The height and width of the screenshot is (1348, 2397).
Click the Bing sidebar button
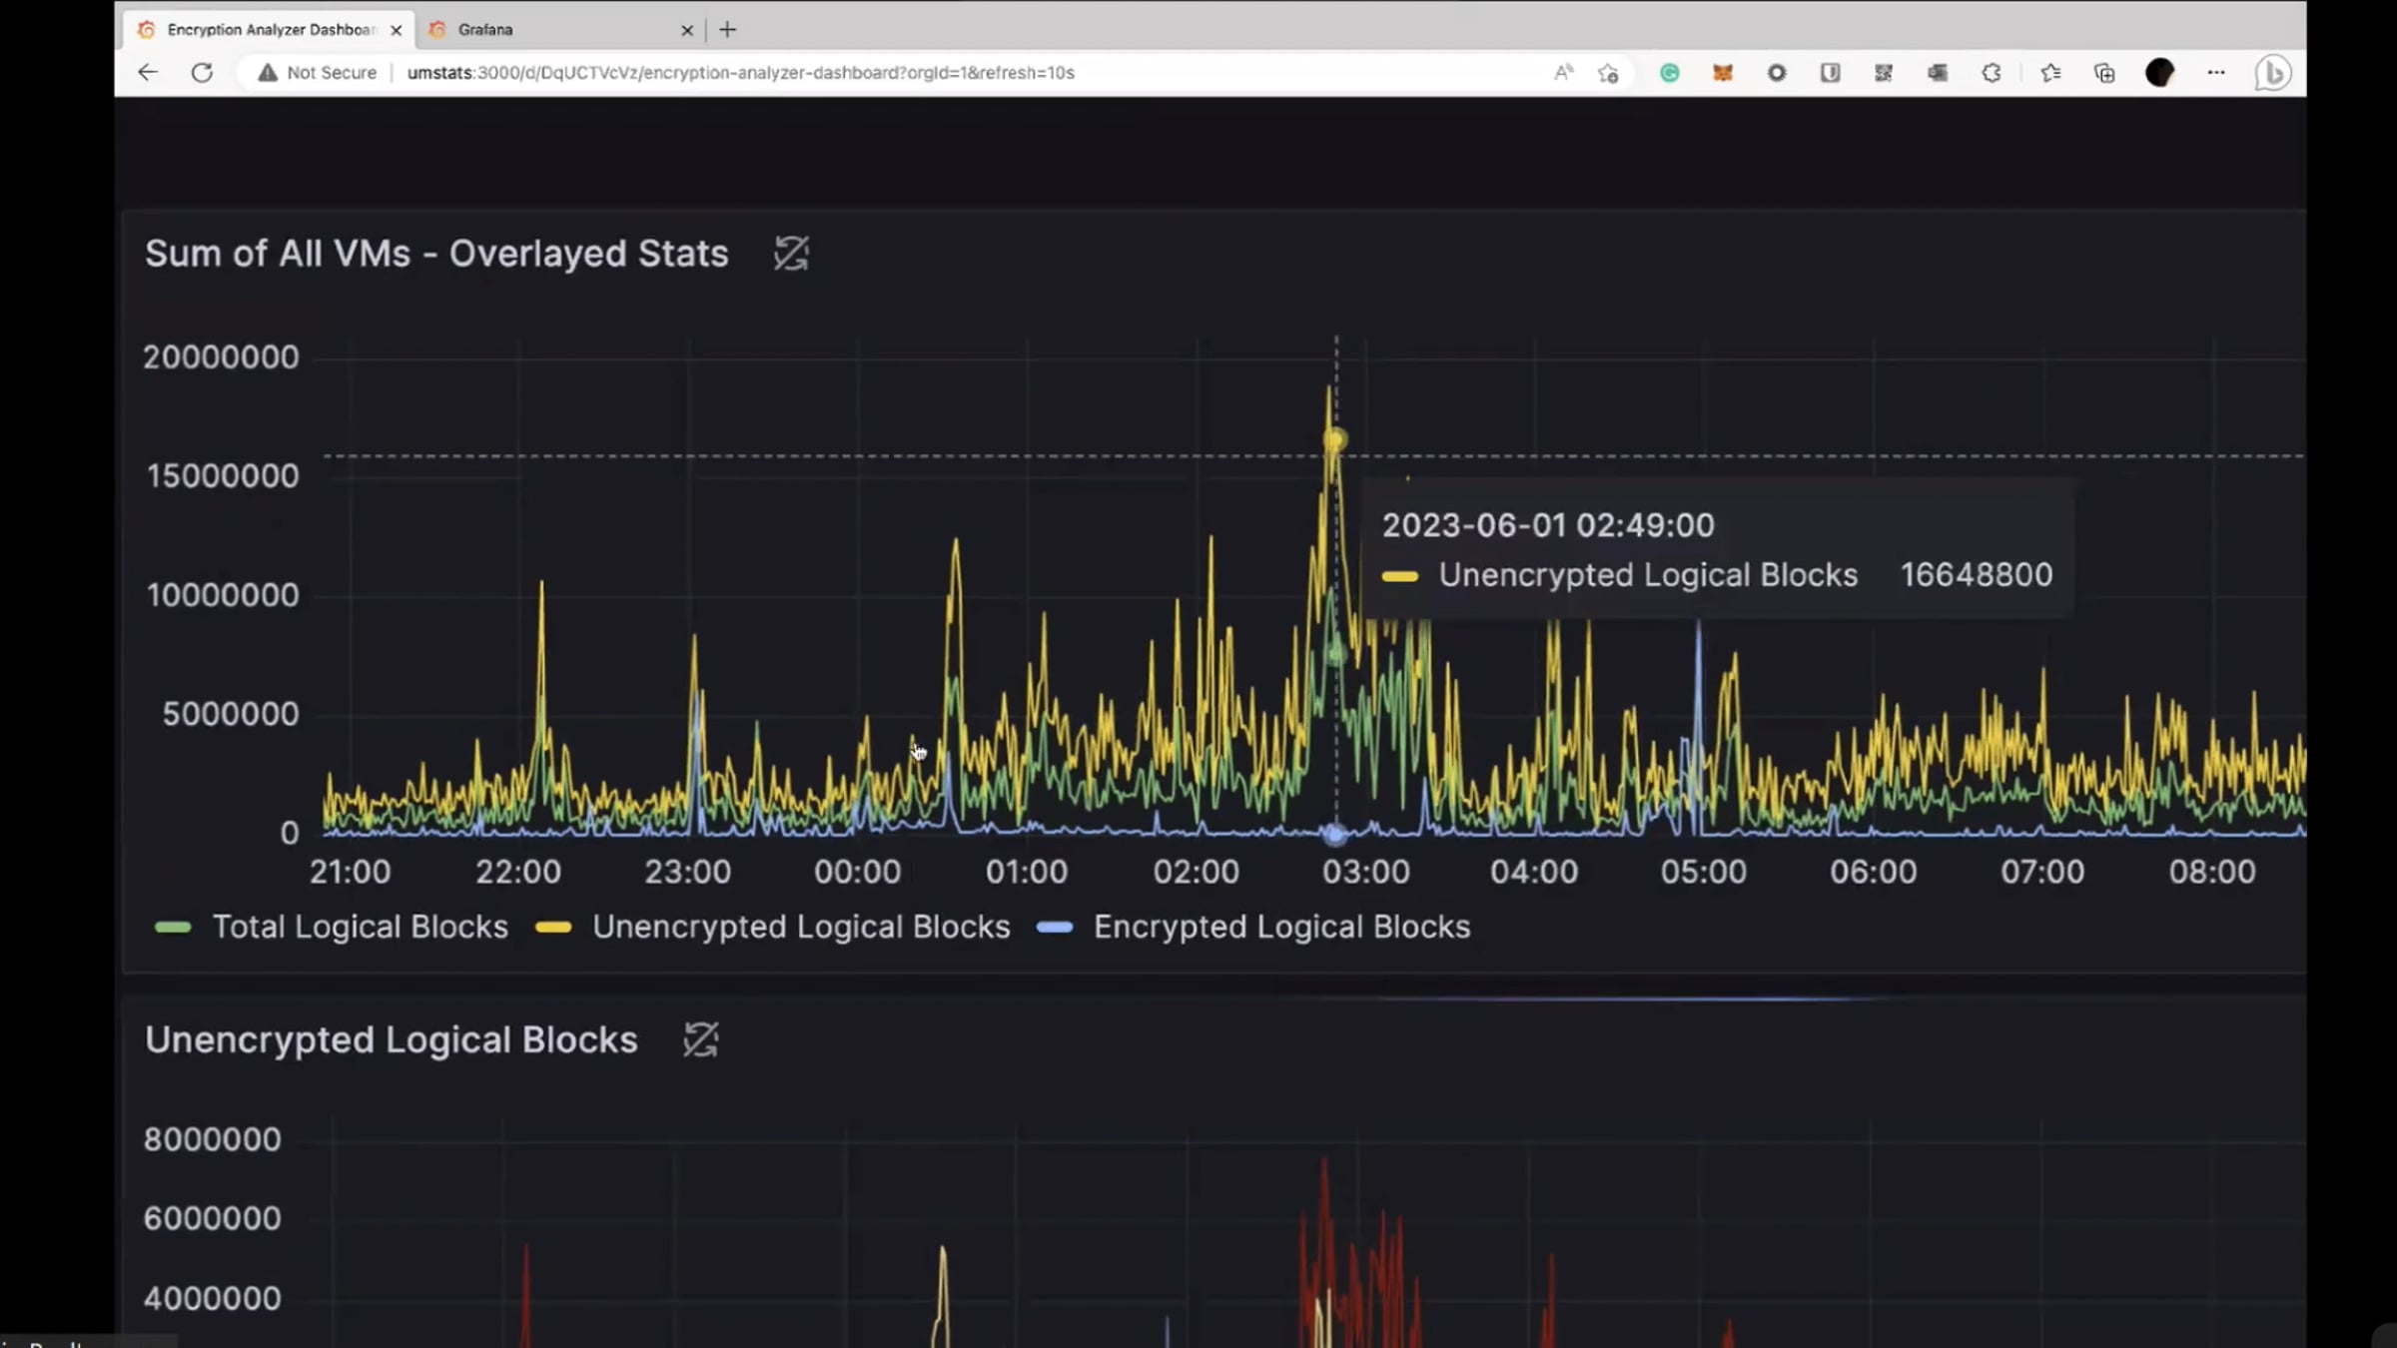2273,72
